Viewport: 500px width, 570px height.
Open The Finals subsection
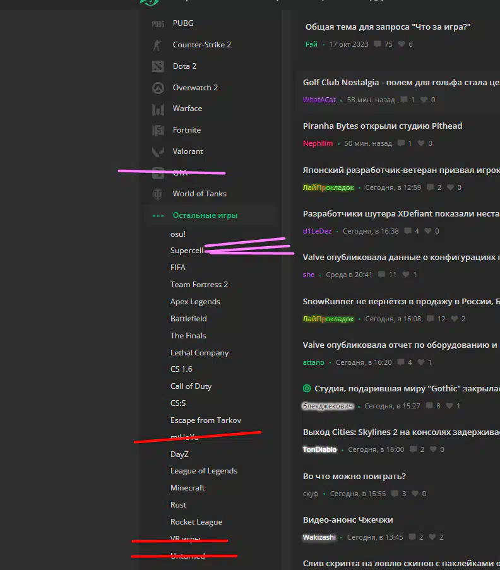click(x=188, y=336)
